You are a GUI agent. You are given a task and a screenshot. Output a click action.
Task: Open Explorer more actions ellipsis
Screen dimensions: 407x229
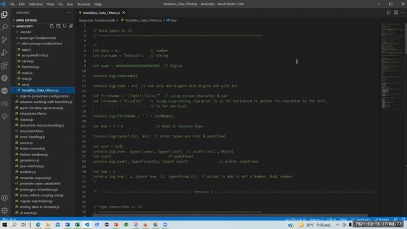(69, 13)
